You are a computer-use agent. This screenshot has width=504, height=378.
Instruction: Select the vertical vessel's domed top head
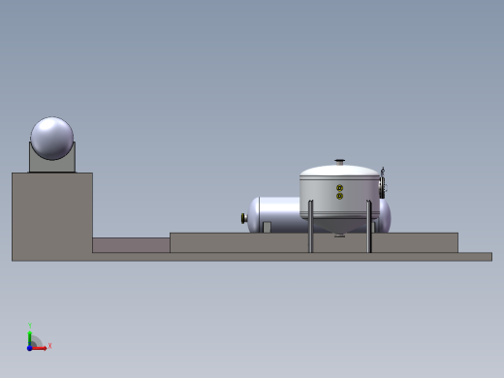coord(339,171)
